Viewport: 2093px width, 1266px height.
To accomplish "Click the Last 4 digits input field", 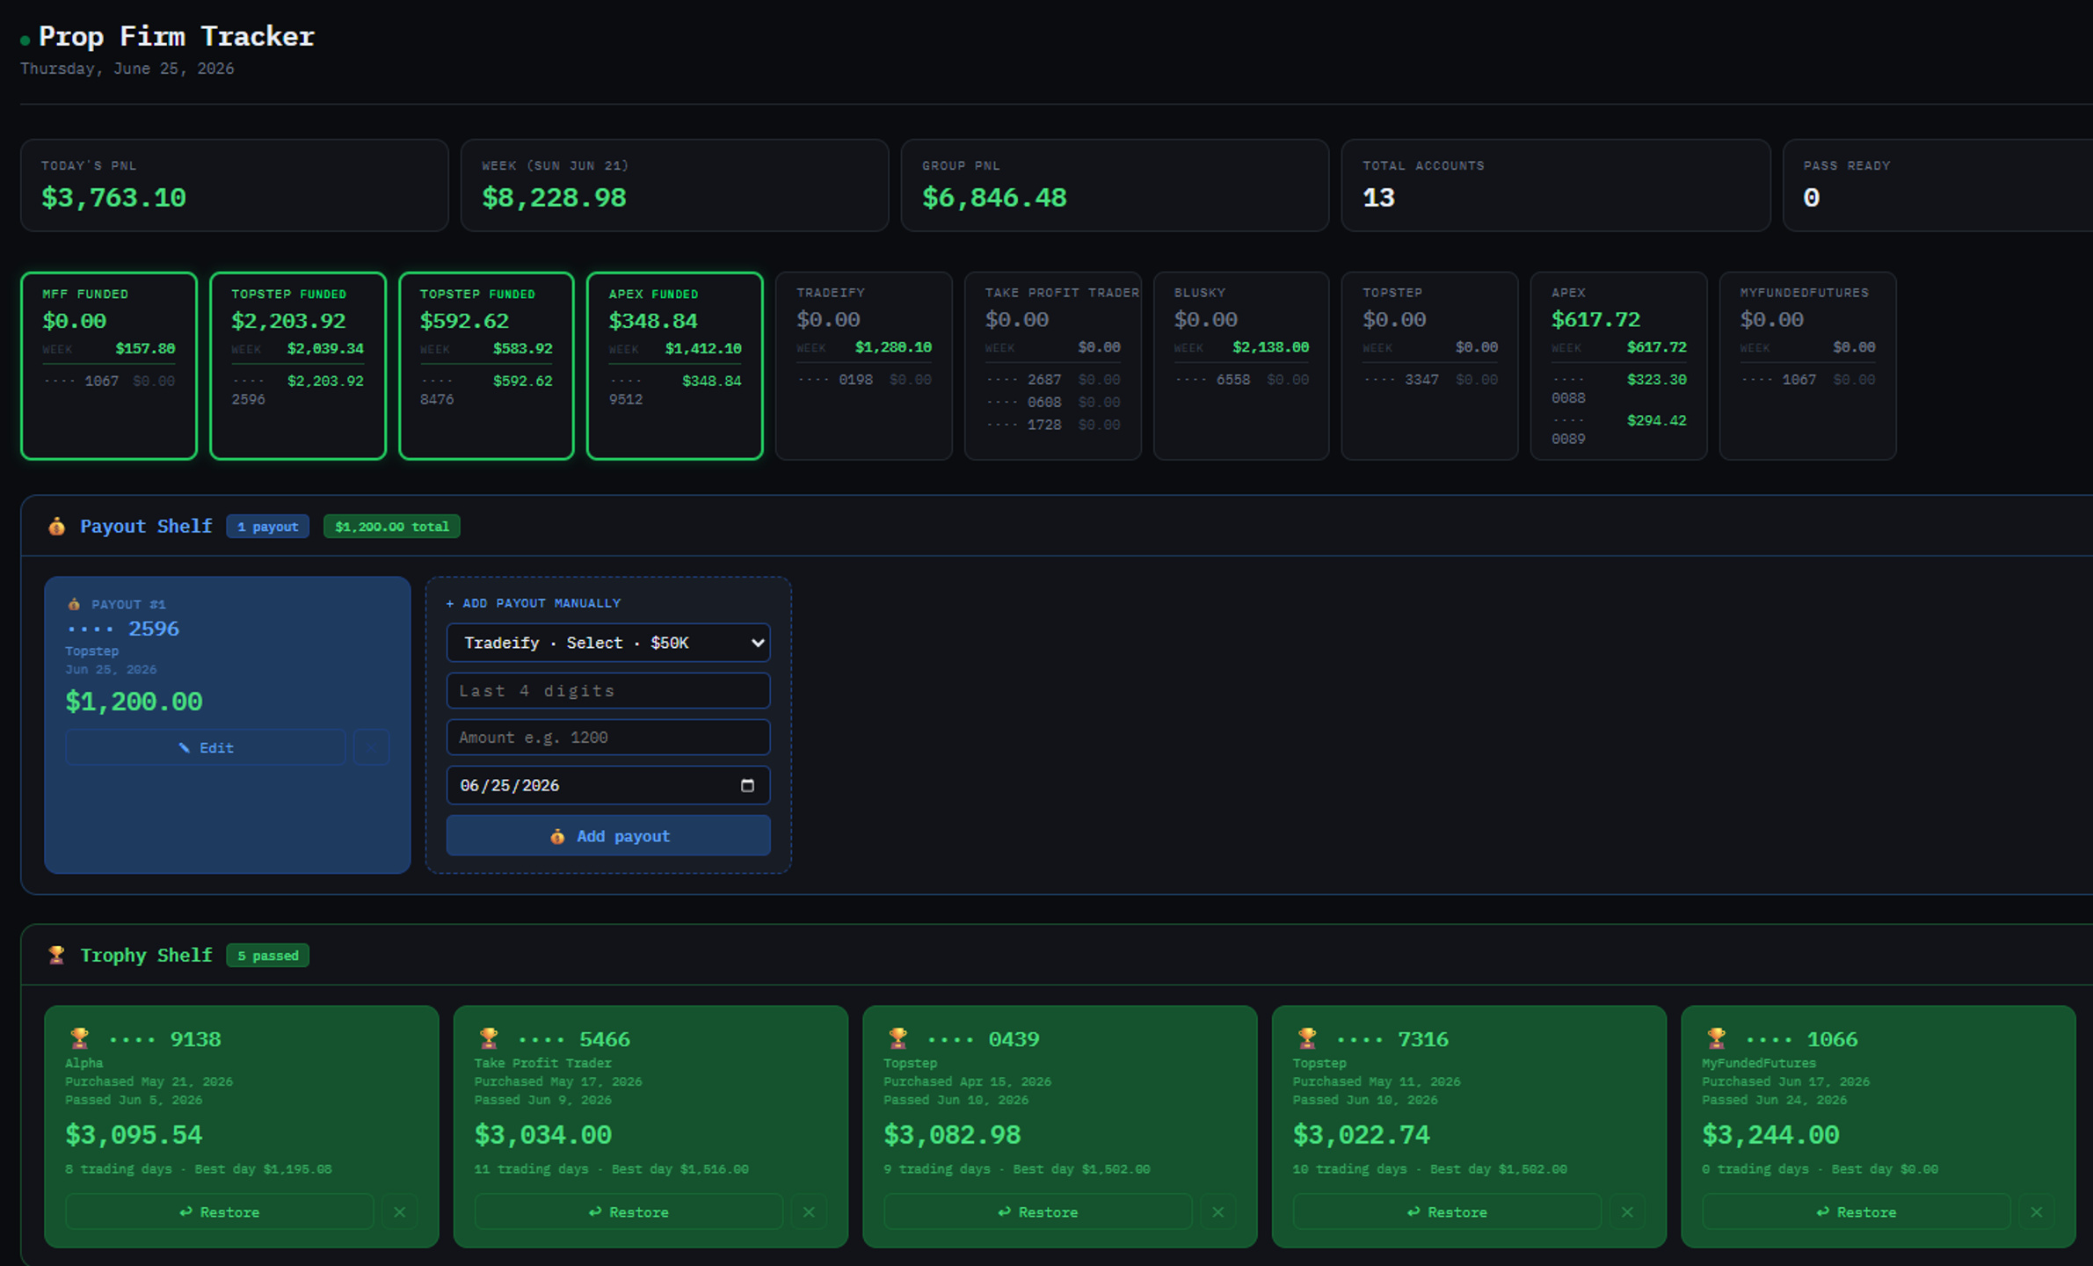I will coord(608,690).
